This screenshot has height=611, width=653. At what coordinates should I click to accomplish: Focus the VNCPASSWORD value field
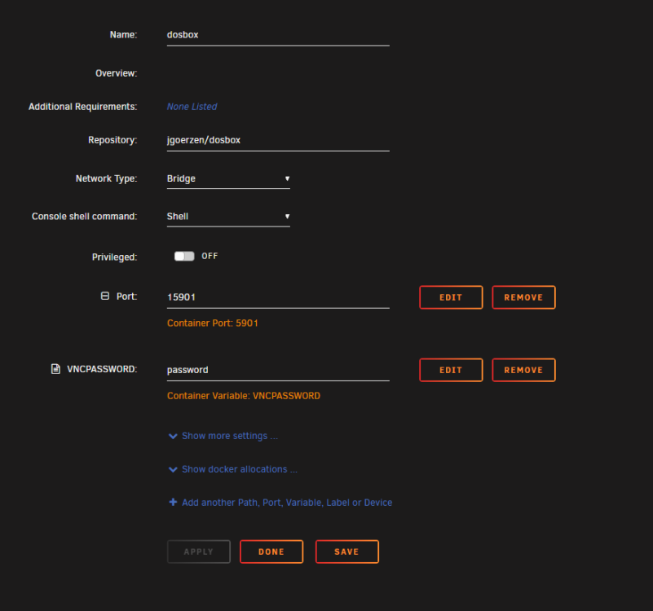[x=278, y=370]
